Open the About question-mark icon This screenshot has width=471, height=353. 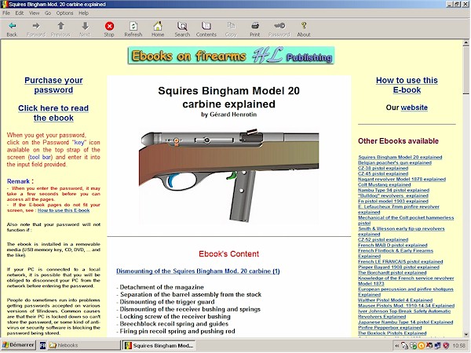pyautogui.click(x=304, y=26)
